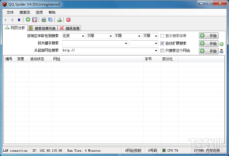Enable the 只搜索这个网站 checkbox
The width and height of the screenshot is (229, 156).
[x=162, y=50]
